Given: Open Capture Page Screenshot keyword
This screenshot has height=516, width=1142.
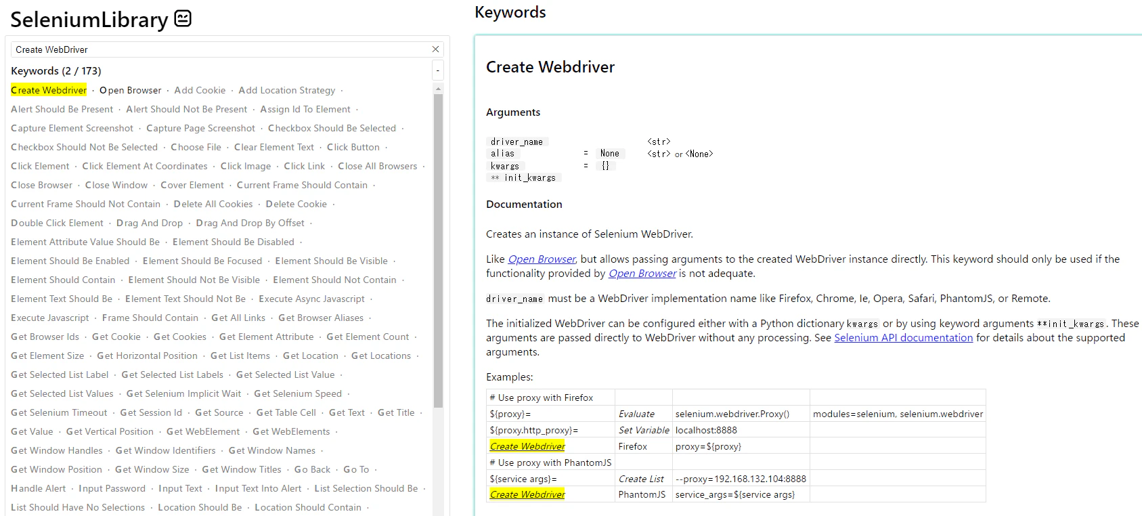Looking at the screenshot, I should [200, 128].
